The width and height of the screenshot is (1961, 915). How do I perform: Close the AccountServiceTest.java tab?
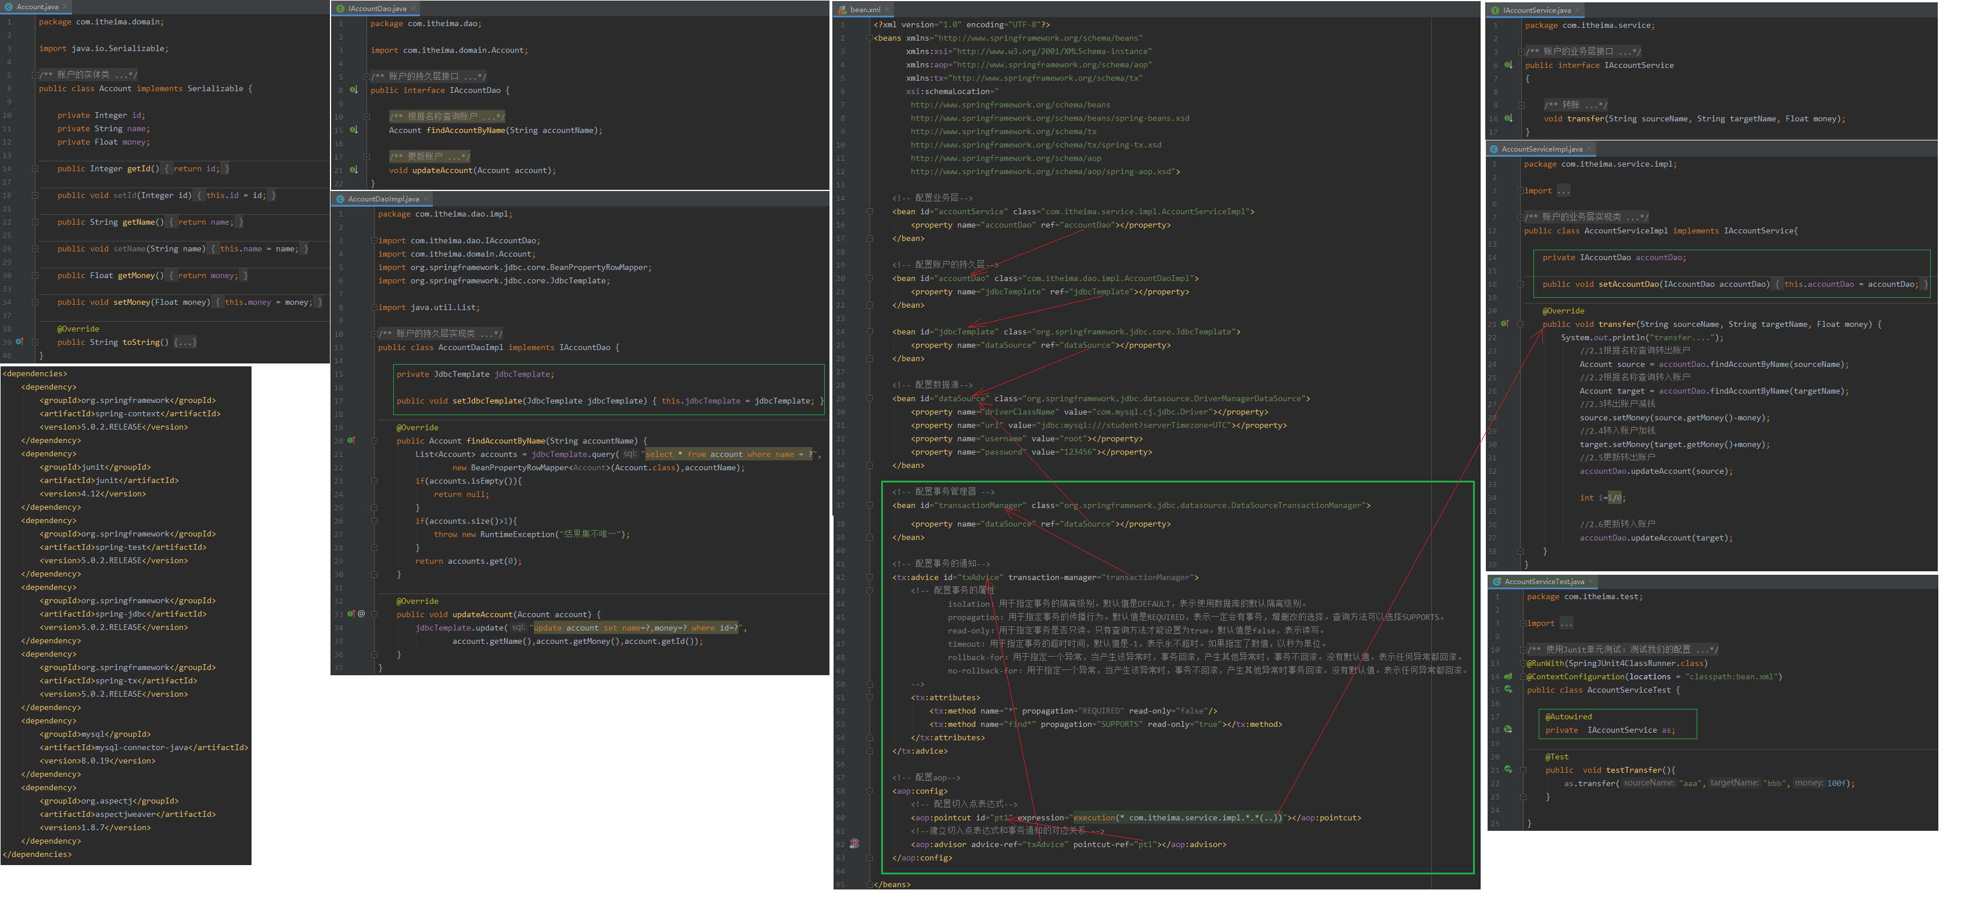1591,582
